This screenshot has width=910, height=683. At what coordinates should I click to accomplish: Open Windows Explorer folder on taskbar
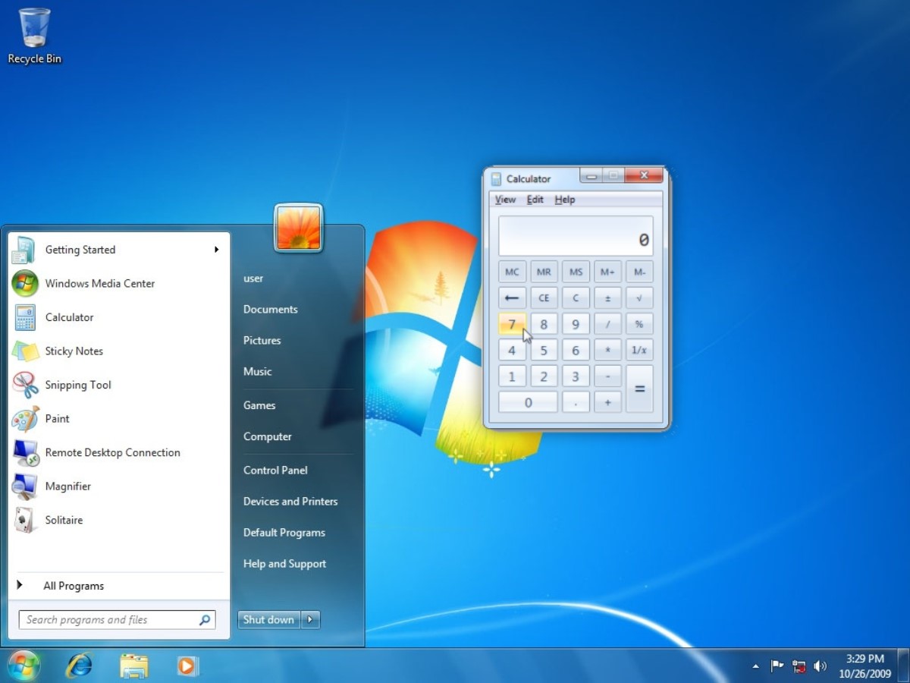[x=133, y=666]
